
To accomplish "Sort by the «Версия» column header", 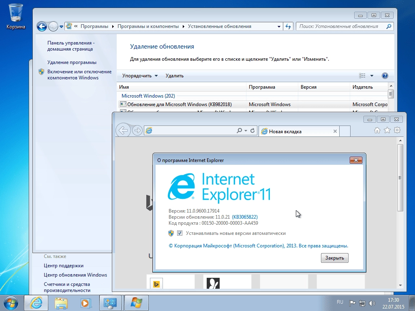I will pyautogui.click(x=324, y=87).
